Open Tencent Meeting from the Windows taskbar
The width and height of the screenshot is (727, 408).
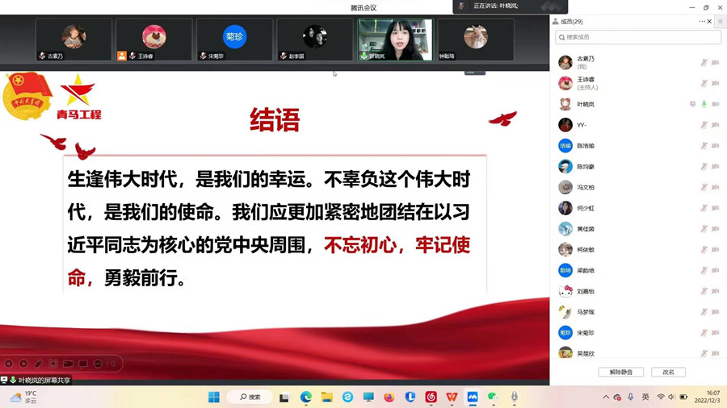[473, 398]
